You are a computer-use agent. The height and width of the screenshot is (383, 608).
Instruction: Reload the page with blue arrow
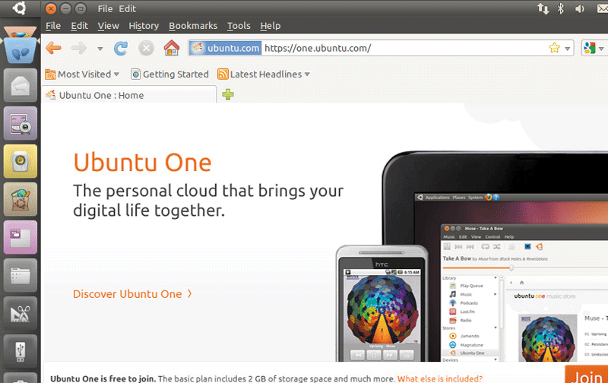[x=121, y=49]
